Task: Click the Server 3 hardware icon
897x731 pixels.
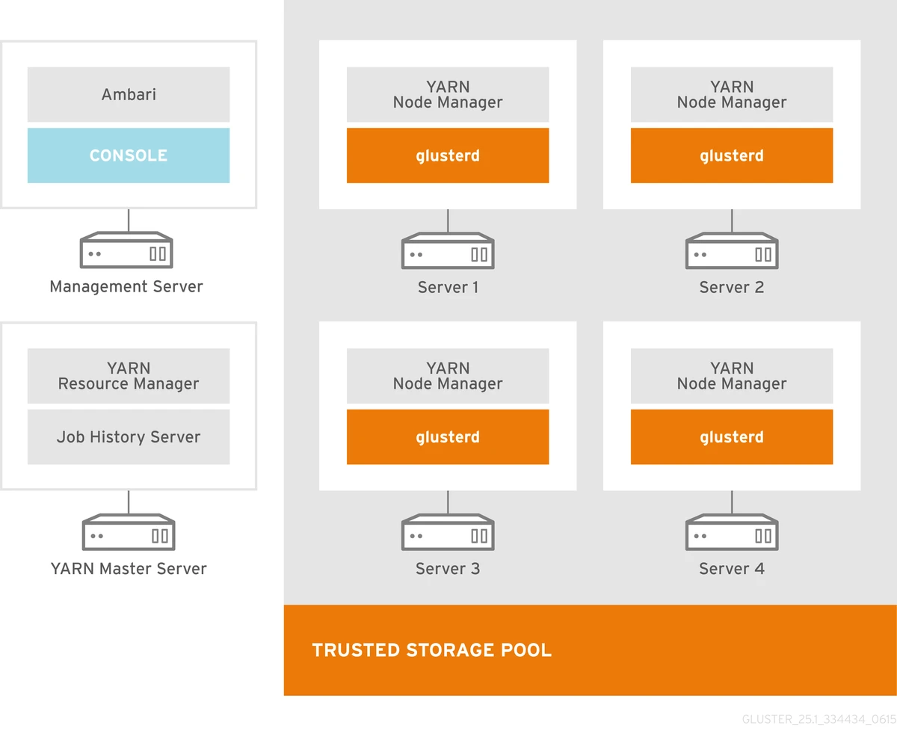Action: pyautogui.click(x=448, y=532)
